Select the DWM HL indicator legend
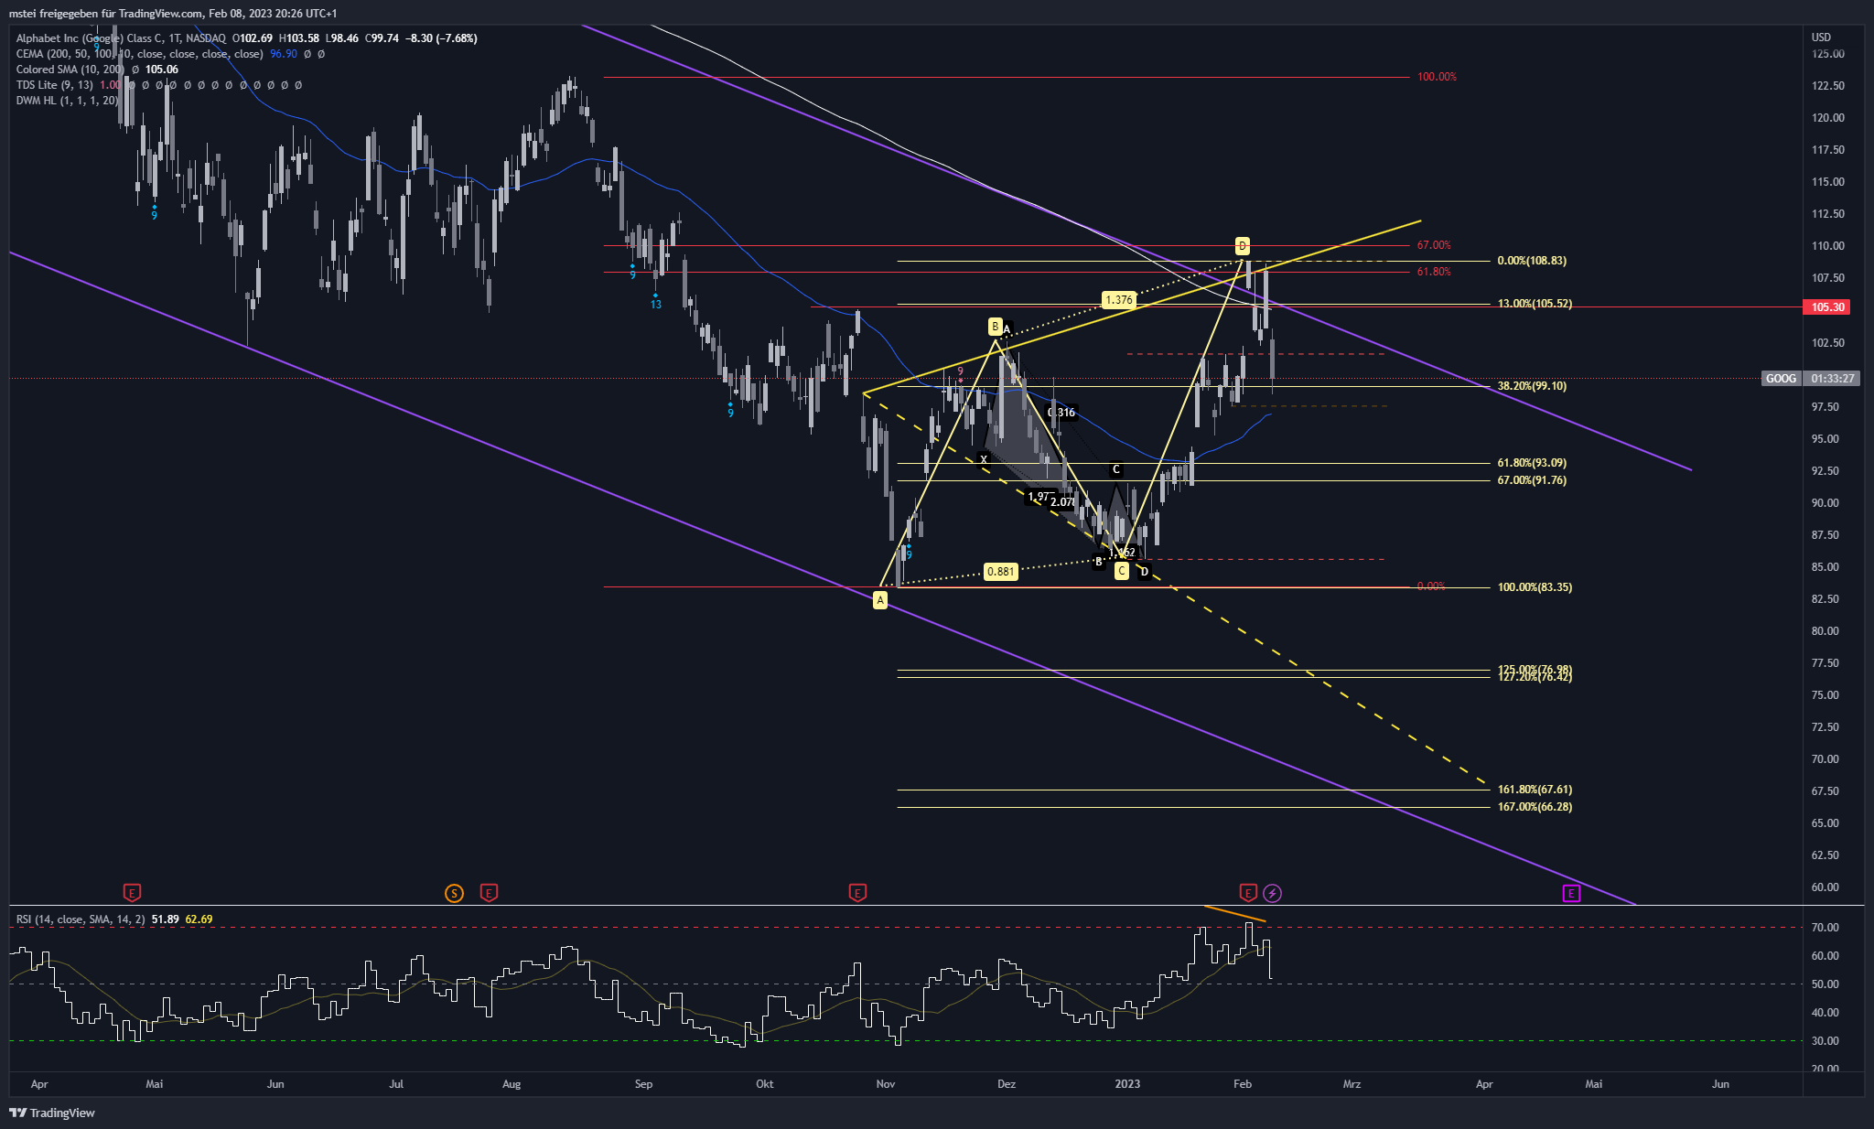The width and height of the screenshot is (1874, 1129). pyautogui.click(x=67, y=101)
